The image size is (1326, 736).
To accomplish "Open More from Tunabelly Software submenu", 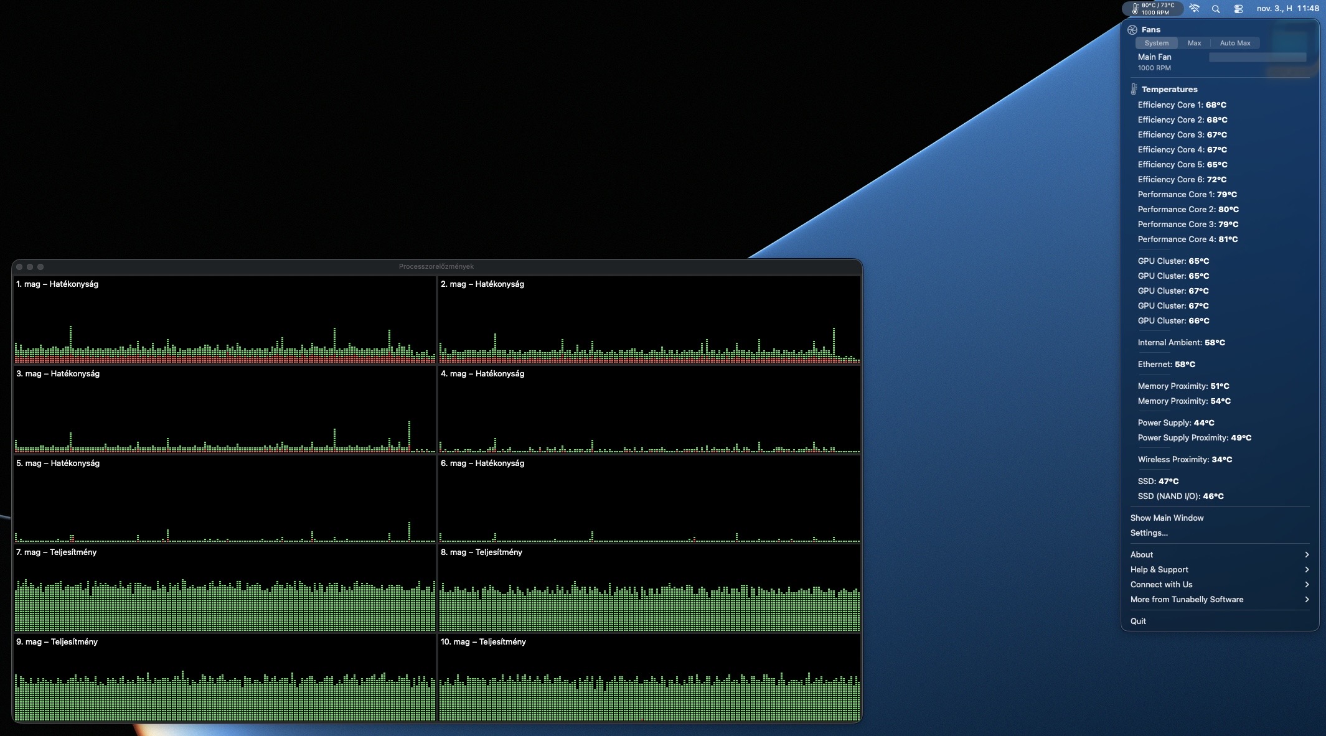I will pos(1219,599).
